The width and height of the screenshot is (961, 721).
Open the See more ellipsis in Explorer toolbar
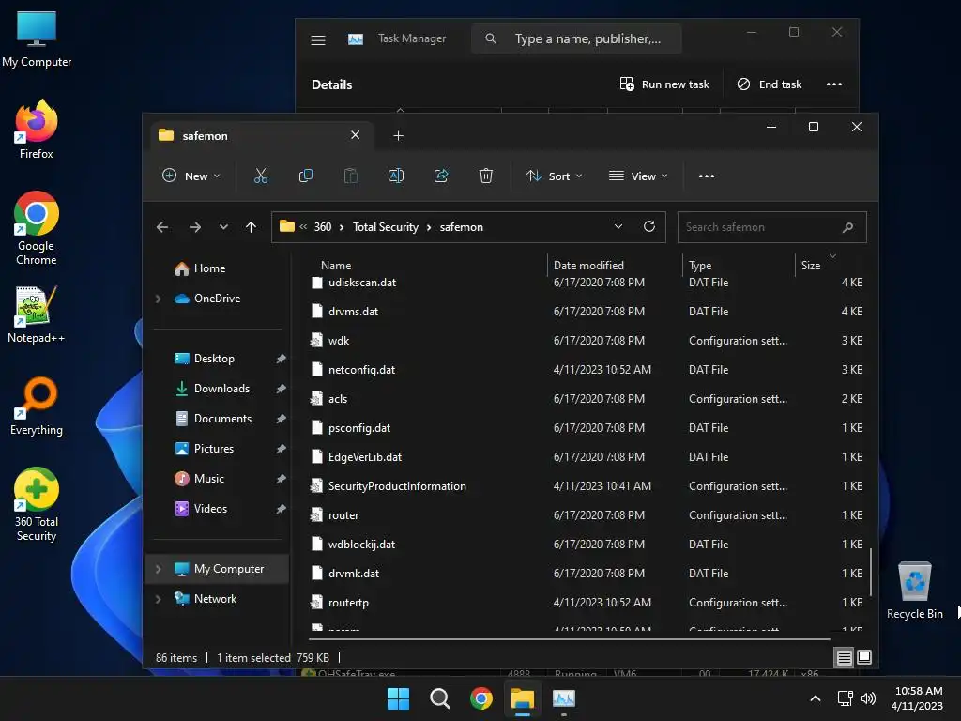[x=706, y=176]
